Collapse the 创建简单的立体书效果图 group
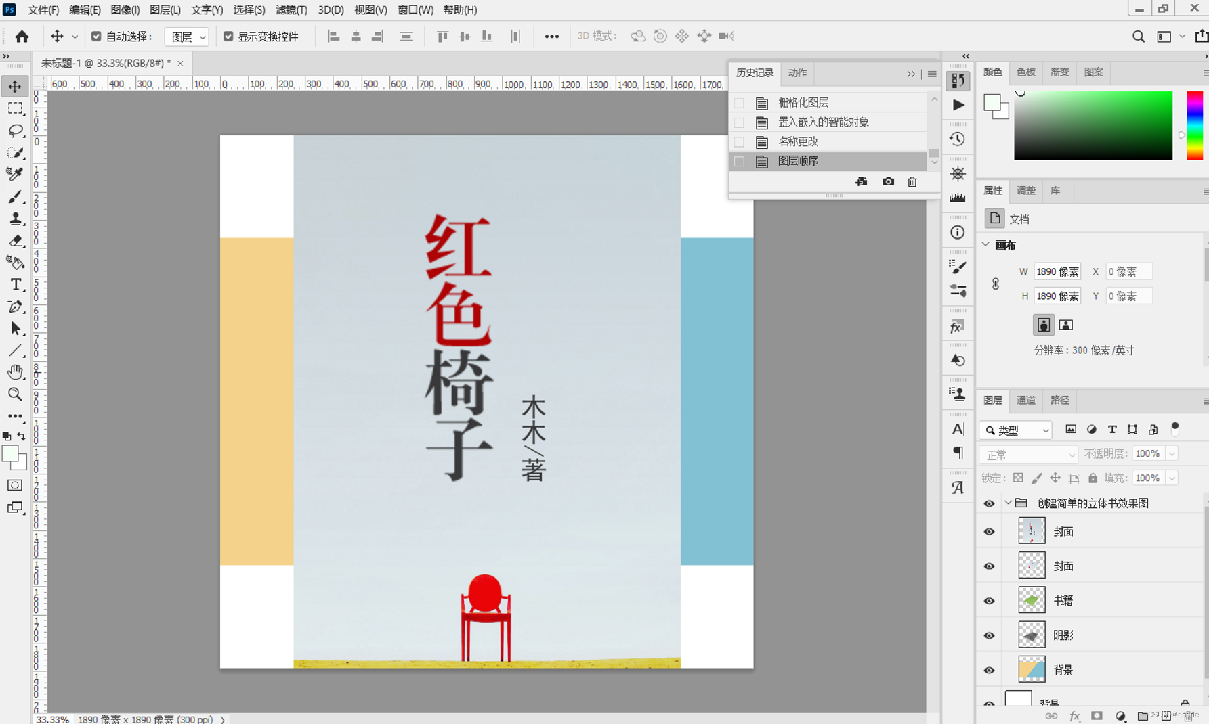The height and width of the screenshot is (724, 1209). click(x=1009, y=503)
